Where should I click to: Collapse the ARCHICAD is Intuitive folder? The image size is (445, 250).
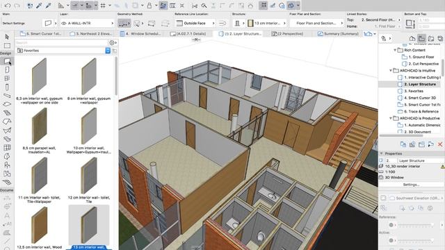point(391,71)
